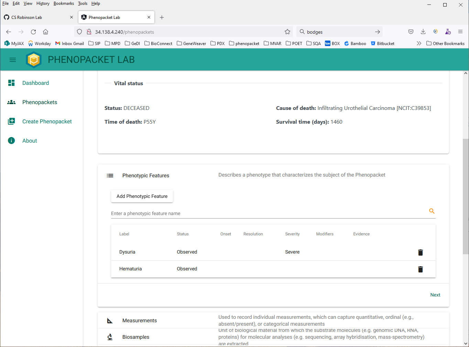The width and height of the screenshot is (469, 347).
Task: Expand the Other Bookmarks folder
Action: [445, 43]
